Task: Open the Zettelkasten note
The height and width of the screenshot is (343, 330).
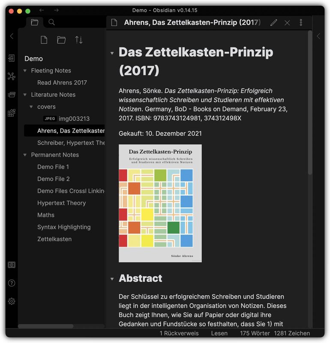Action: point(54,239)
